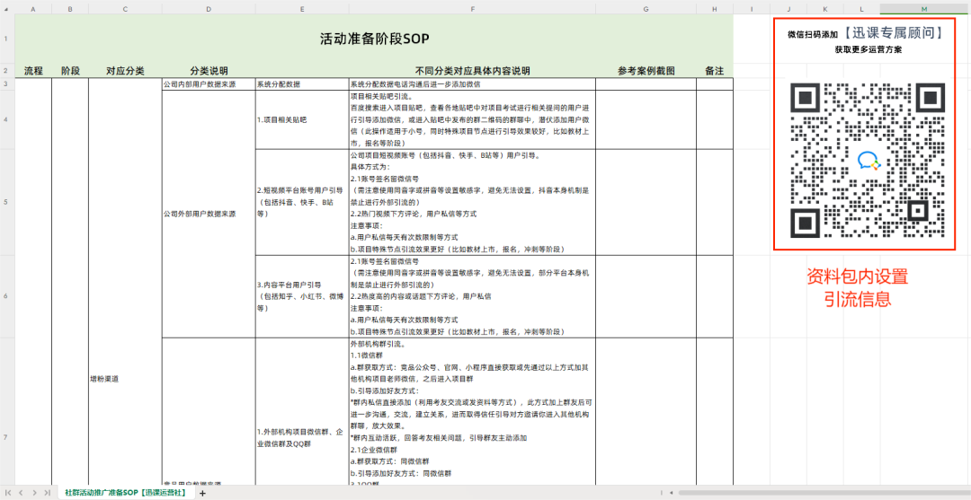The image size is (971, 500).
Task: Click the 不同分类对应具体内容说明 header cell
Action: tap(473, 70)
